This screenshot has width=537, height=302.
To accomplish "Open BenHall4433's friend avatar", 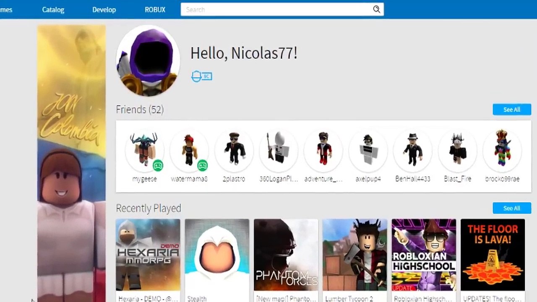I will point(413,150).
